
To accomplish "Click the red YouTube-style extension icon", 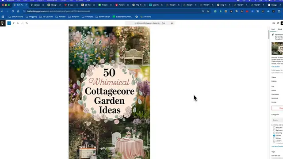I will point(247,11).
